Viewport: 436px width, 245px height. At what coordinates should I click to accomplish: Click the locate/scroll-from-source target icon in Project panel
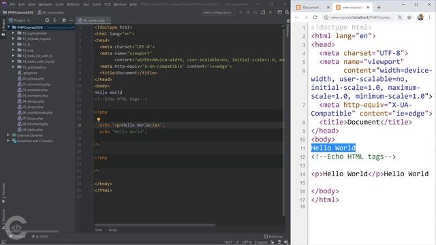pos(47,20)
